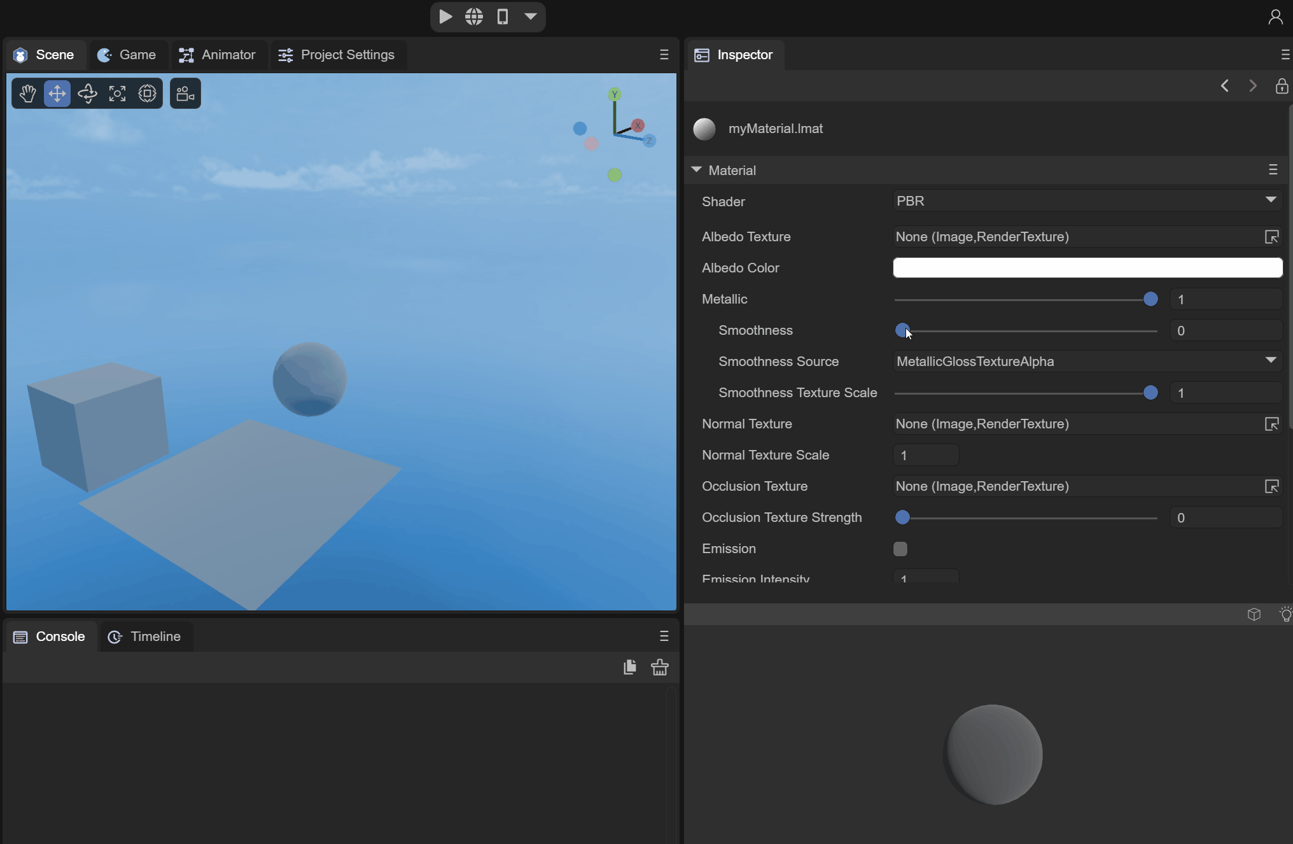Toggle preview light bulb icon
The height and width of the screenshot is (844, 1293).
point(1285,614)
